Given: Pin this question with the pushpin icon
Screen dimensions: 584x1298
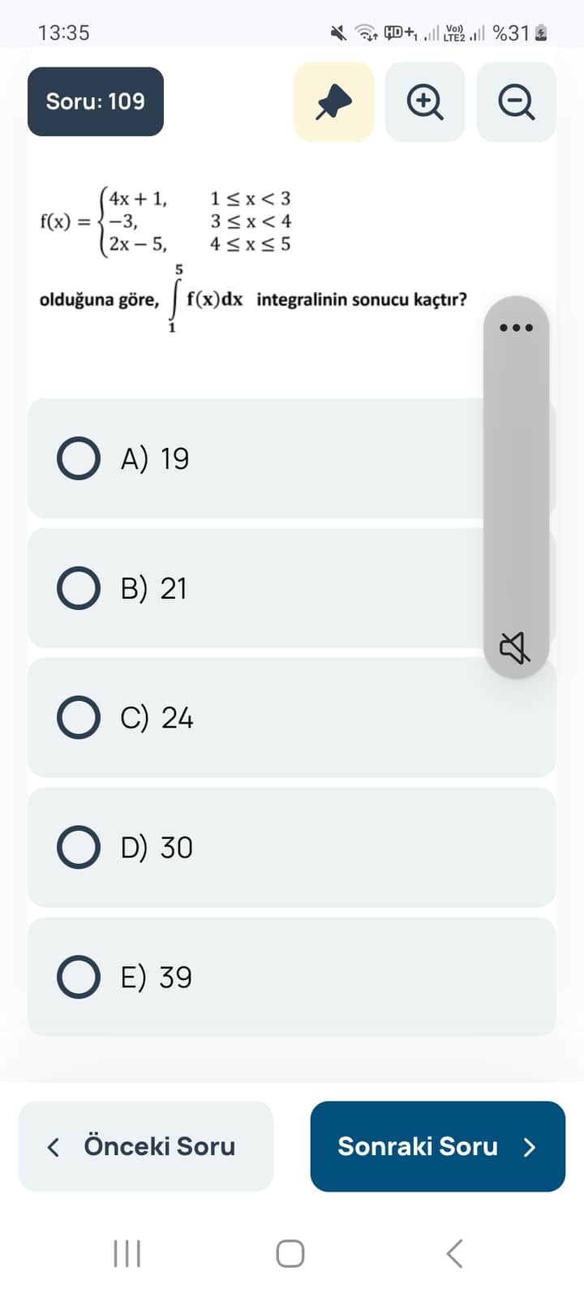Looking at the screenshot, I should 333,102.
